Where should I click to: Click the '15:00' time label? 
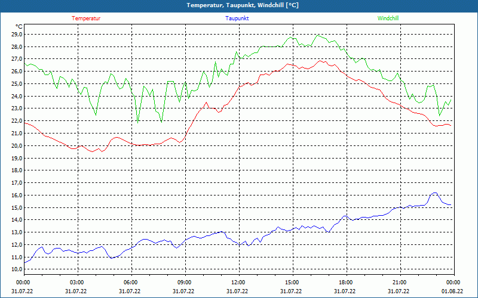[x=292, y=283]
